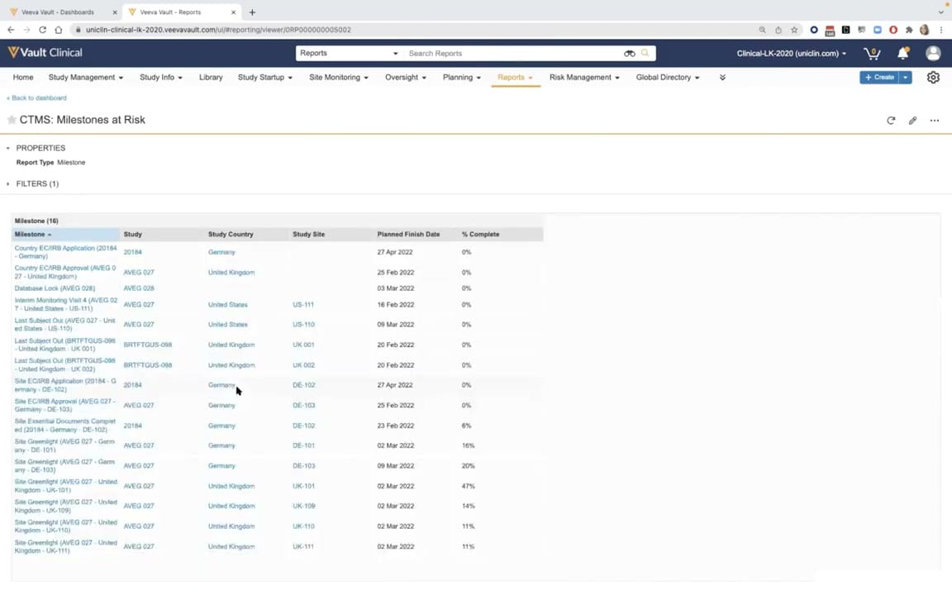Refresh the report with refresh icon
The width and height of the screenshot is (952, 595).
(891, 120)
